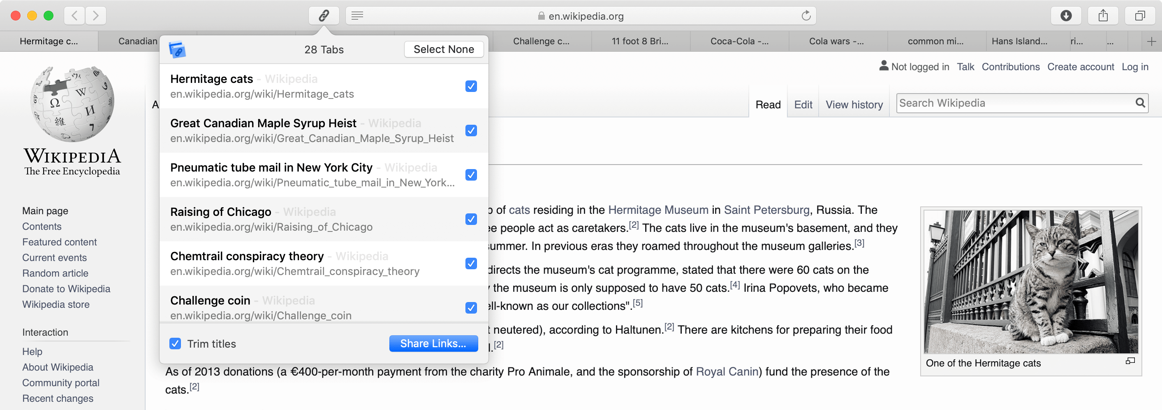Uncheck Challenge coin checkbox
Screen dimensions: 1162x410
coord(471,308)
